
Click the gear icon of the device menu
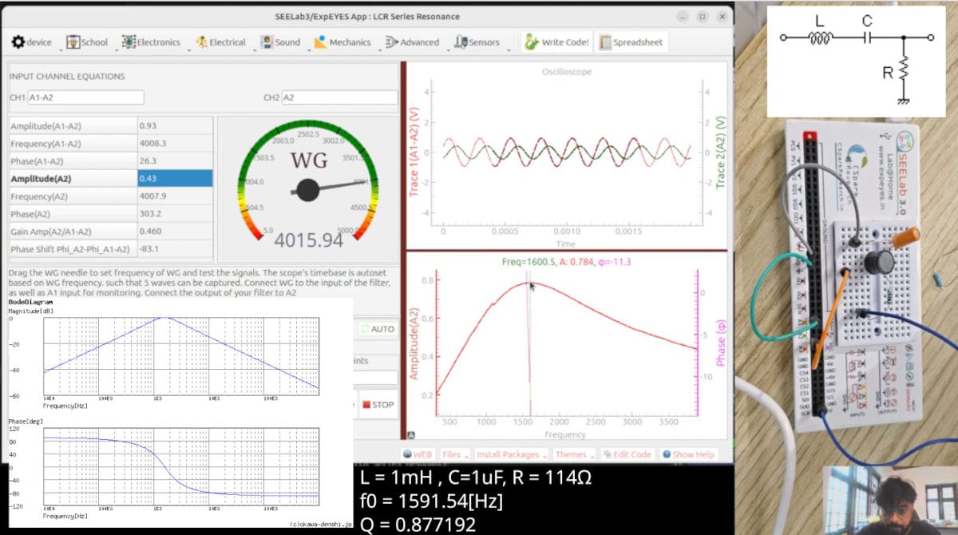[18, 42]
